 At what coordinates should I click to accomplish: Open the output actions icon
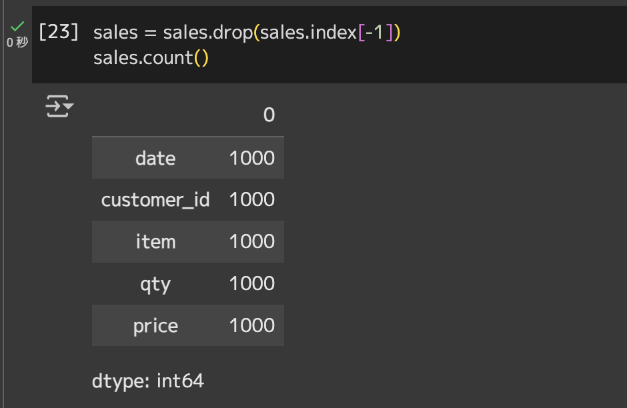click(59, 106)
